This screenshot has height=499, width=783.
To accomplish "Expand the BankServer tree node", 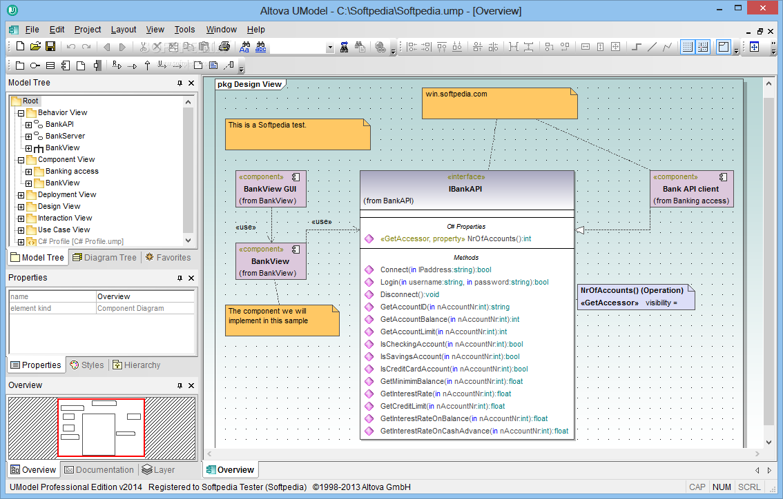I will (28, 136).
